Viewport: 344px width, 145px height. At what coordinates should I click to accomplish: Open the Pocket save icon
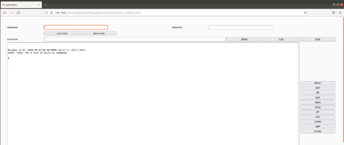point(333,13)
